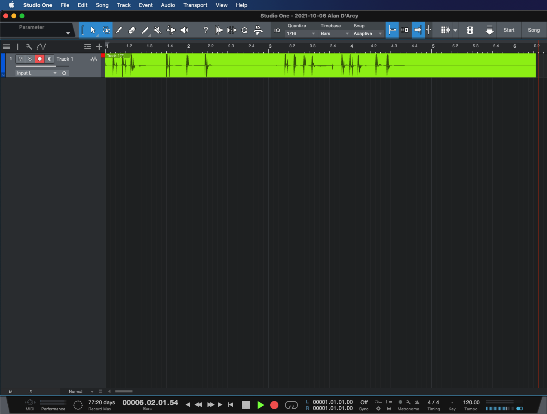
Task: Select the Arrow tool
Action: (93, 30)
